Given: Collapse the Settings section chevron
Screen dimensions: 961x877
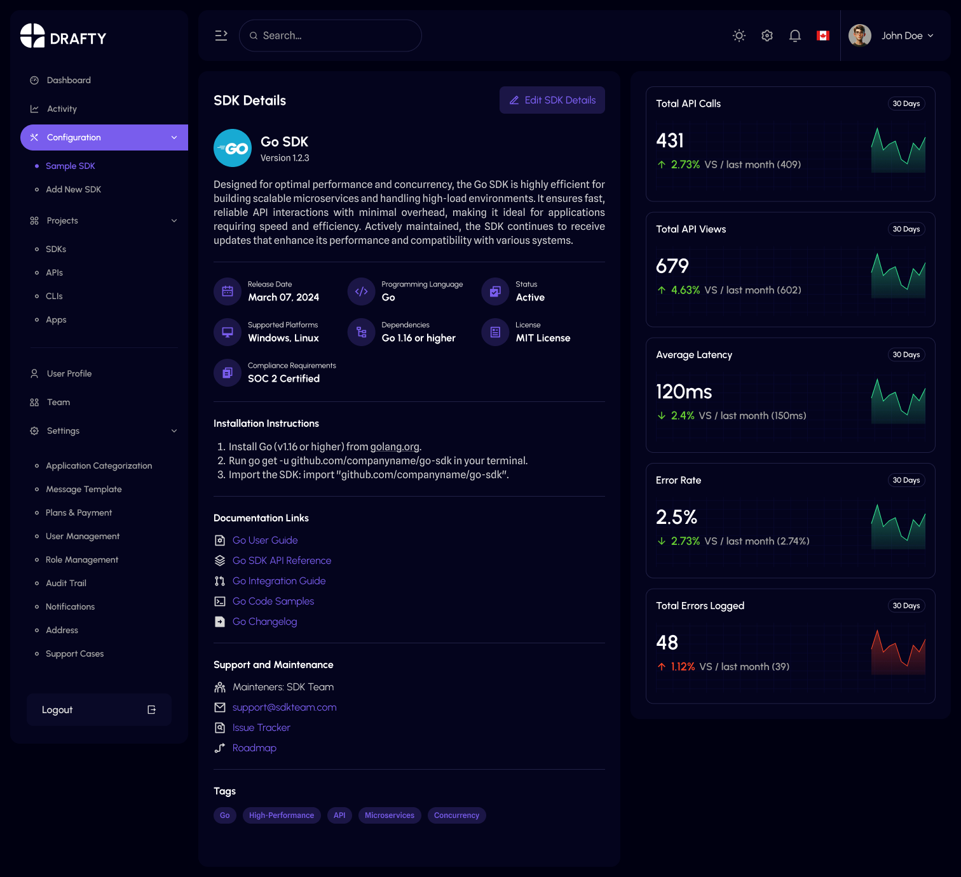Looking at the screenshot, I should click(174, 431).
